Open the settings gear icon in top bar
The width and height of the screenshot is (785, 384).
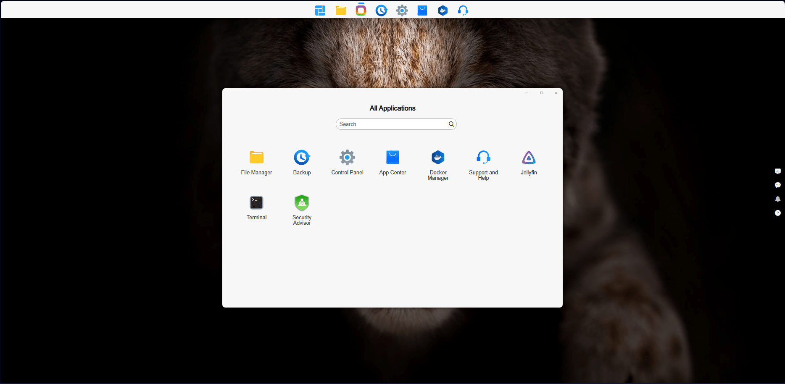pos(402,10)
